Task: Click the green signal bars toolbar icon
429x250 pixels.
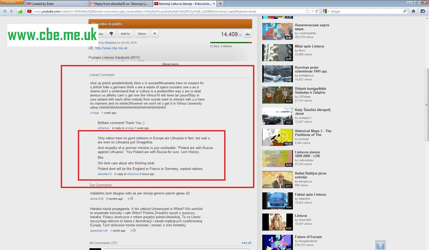Action: tap(20, 11)
